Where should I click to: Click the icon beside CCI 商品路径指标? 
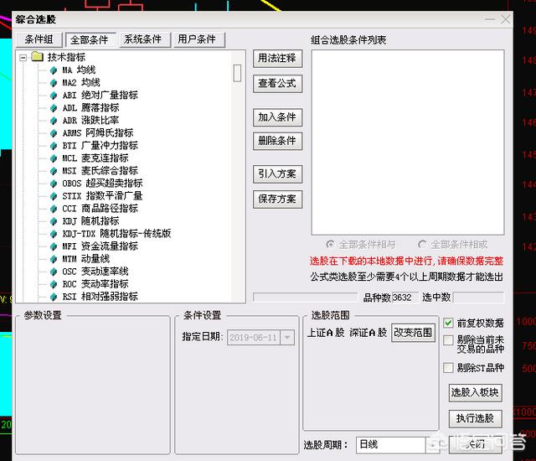pos(54,209)
